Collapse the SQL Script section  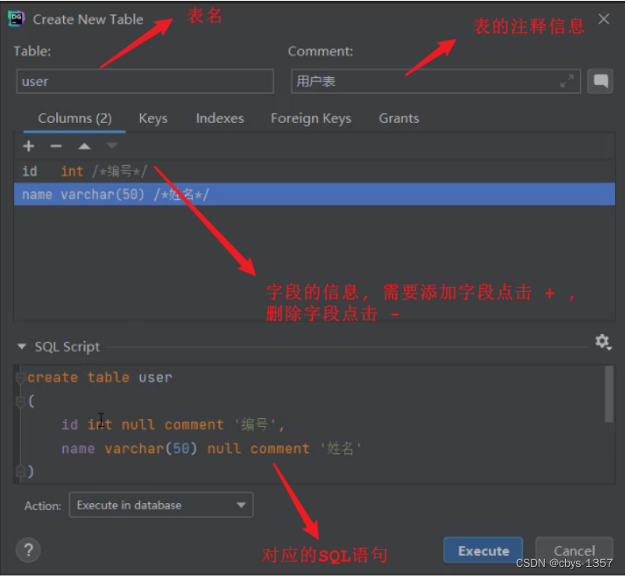(x=22, y=347)
